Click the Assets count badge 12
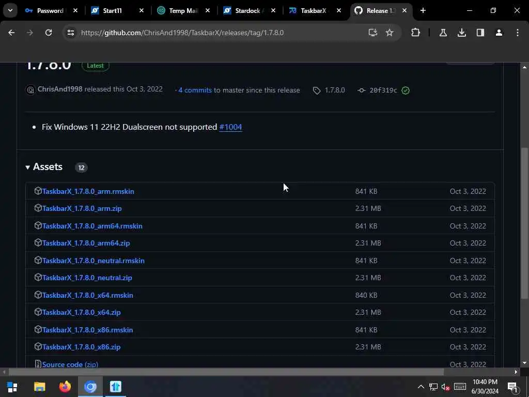Screen dimensions: 529x397 pos(81,167)
